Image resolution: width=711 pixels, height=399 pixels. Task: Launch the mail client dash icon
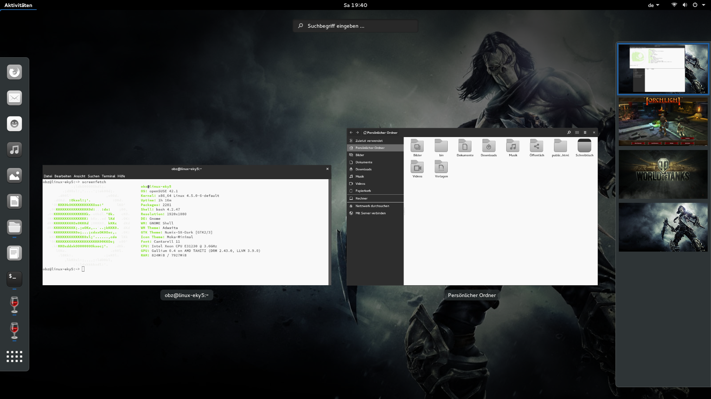[14, 98]
